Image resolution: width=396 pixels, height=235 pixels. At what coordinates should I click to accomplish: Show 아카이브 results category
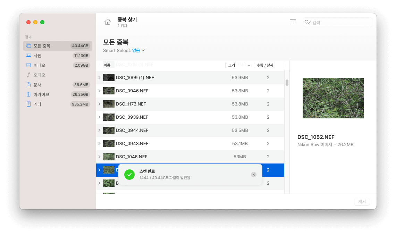58,94
